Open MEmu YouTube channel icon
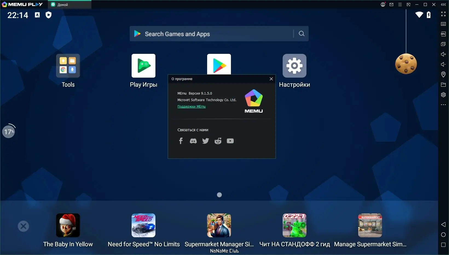449x255 pixels. point(230,141)
